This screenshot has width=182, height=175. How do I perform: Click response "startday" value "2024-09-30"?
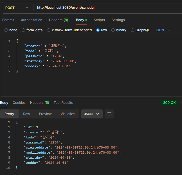[60, 158]
